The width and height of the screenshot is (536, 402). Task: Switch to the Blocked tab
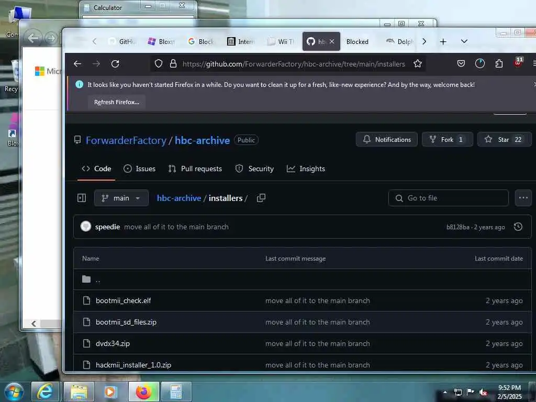pyautogui.click(x=358, y=42)
